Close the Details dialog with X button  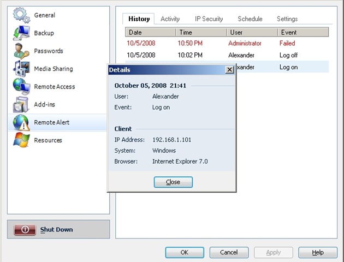tap(229, 70)
